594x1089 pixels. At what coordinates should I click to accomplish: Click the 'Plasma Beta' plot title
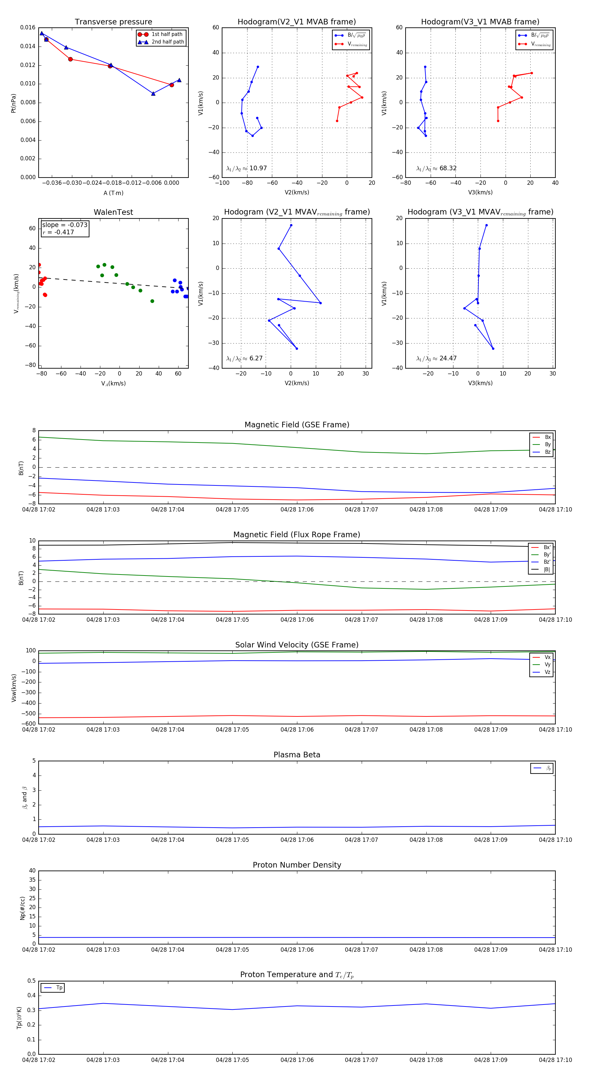coord(297,755)
